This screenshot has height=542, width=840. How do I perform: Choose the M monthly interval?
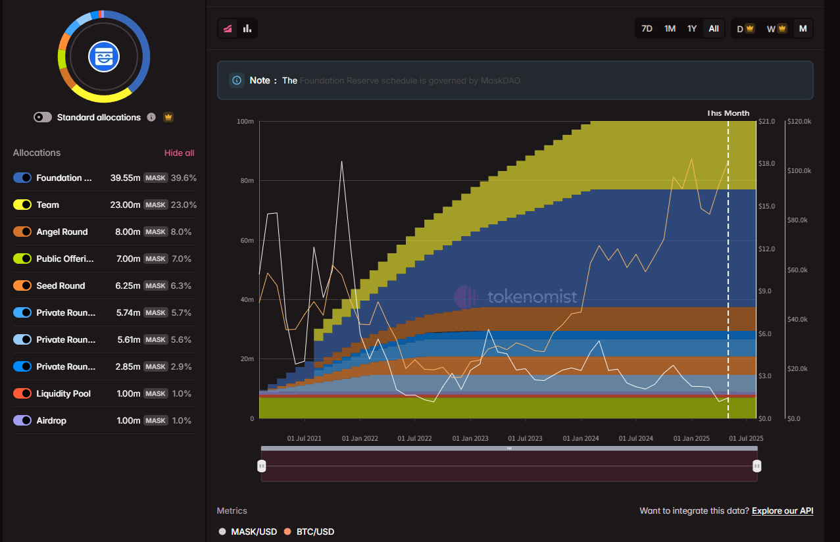tap(803, 29)
